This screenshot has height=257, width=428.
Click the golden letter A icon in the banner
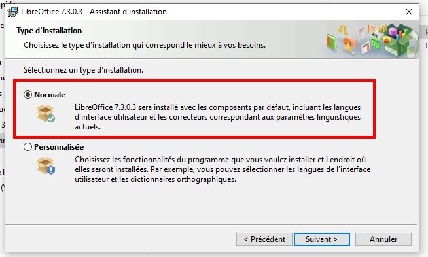point(343,29)
